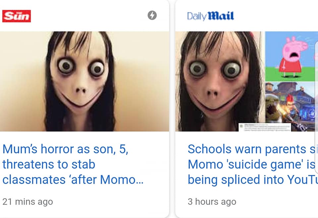This screenshot has width=318, height=218.
Task: Click the blank space right of '3 hours ago'
Action: pos(276,201)
